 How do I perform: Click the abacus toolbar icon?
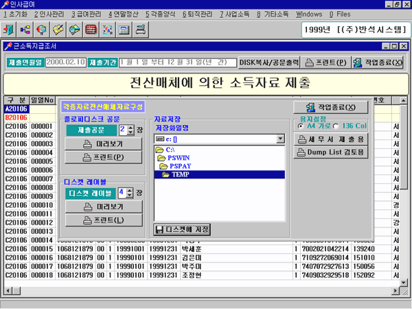91,30
